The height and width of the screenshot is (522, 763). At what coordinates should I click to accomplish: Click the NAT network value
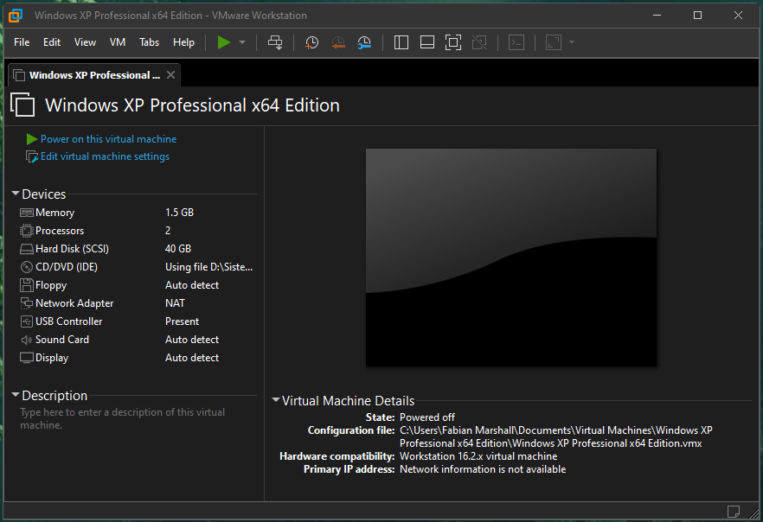[x=175, y=303]
